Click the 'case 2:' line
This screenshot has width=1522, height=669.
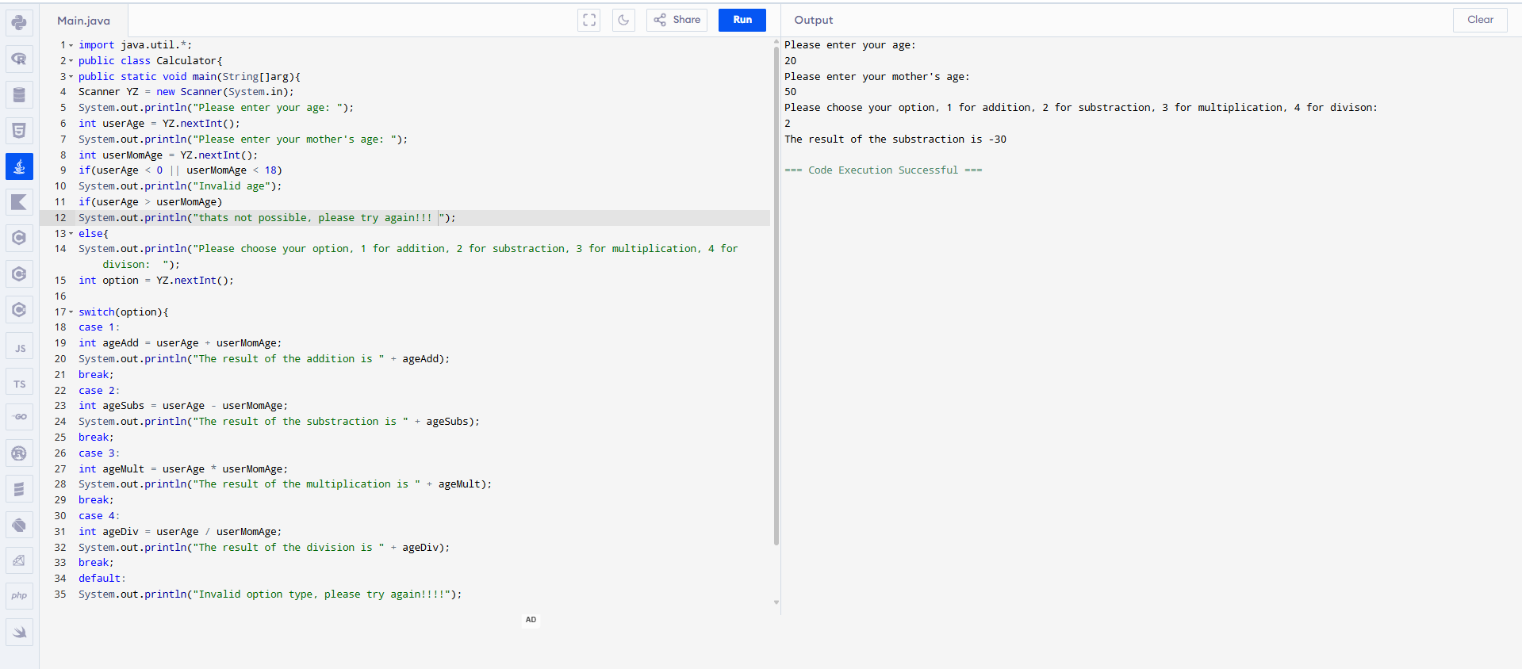98,391
